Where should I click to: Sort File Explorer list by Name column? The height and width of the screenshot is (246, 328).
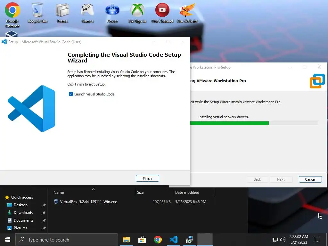[x=59, y=193]
